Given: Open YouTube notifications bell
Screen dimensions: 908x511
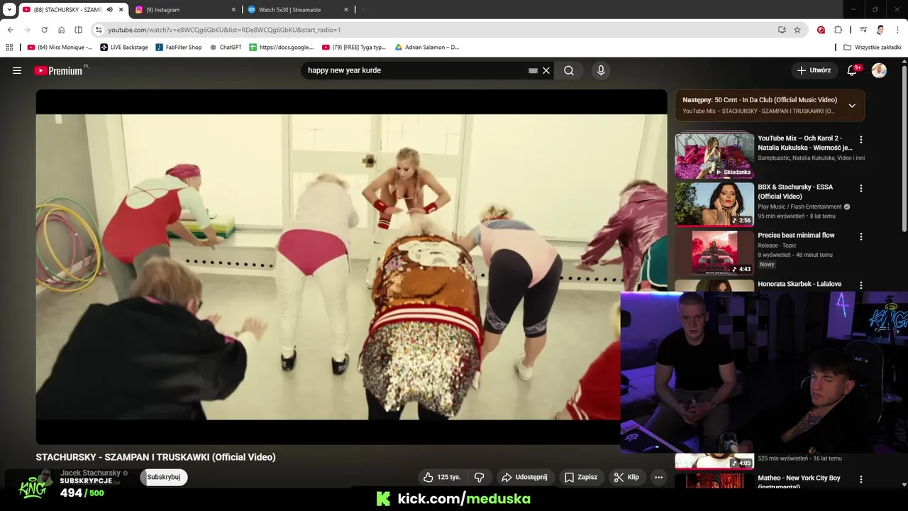Looking at the screenshot, I should point(852,70).
